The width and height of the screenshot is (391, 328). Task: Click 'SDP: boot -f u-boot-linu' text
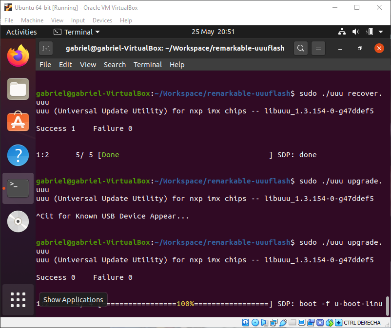(330, 304)
